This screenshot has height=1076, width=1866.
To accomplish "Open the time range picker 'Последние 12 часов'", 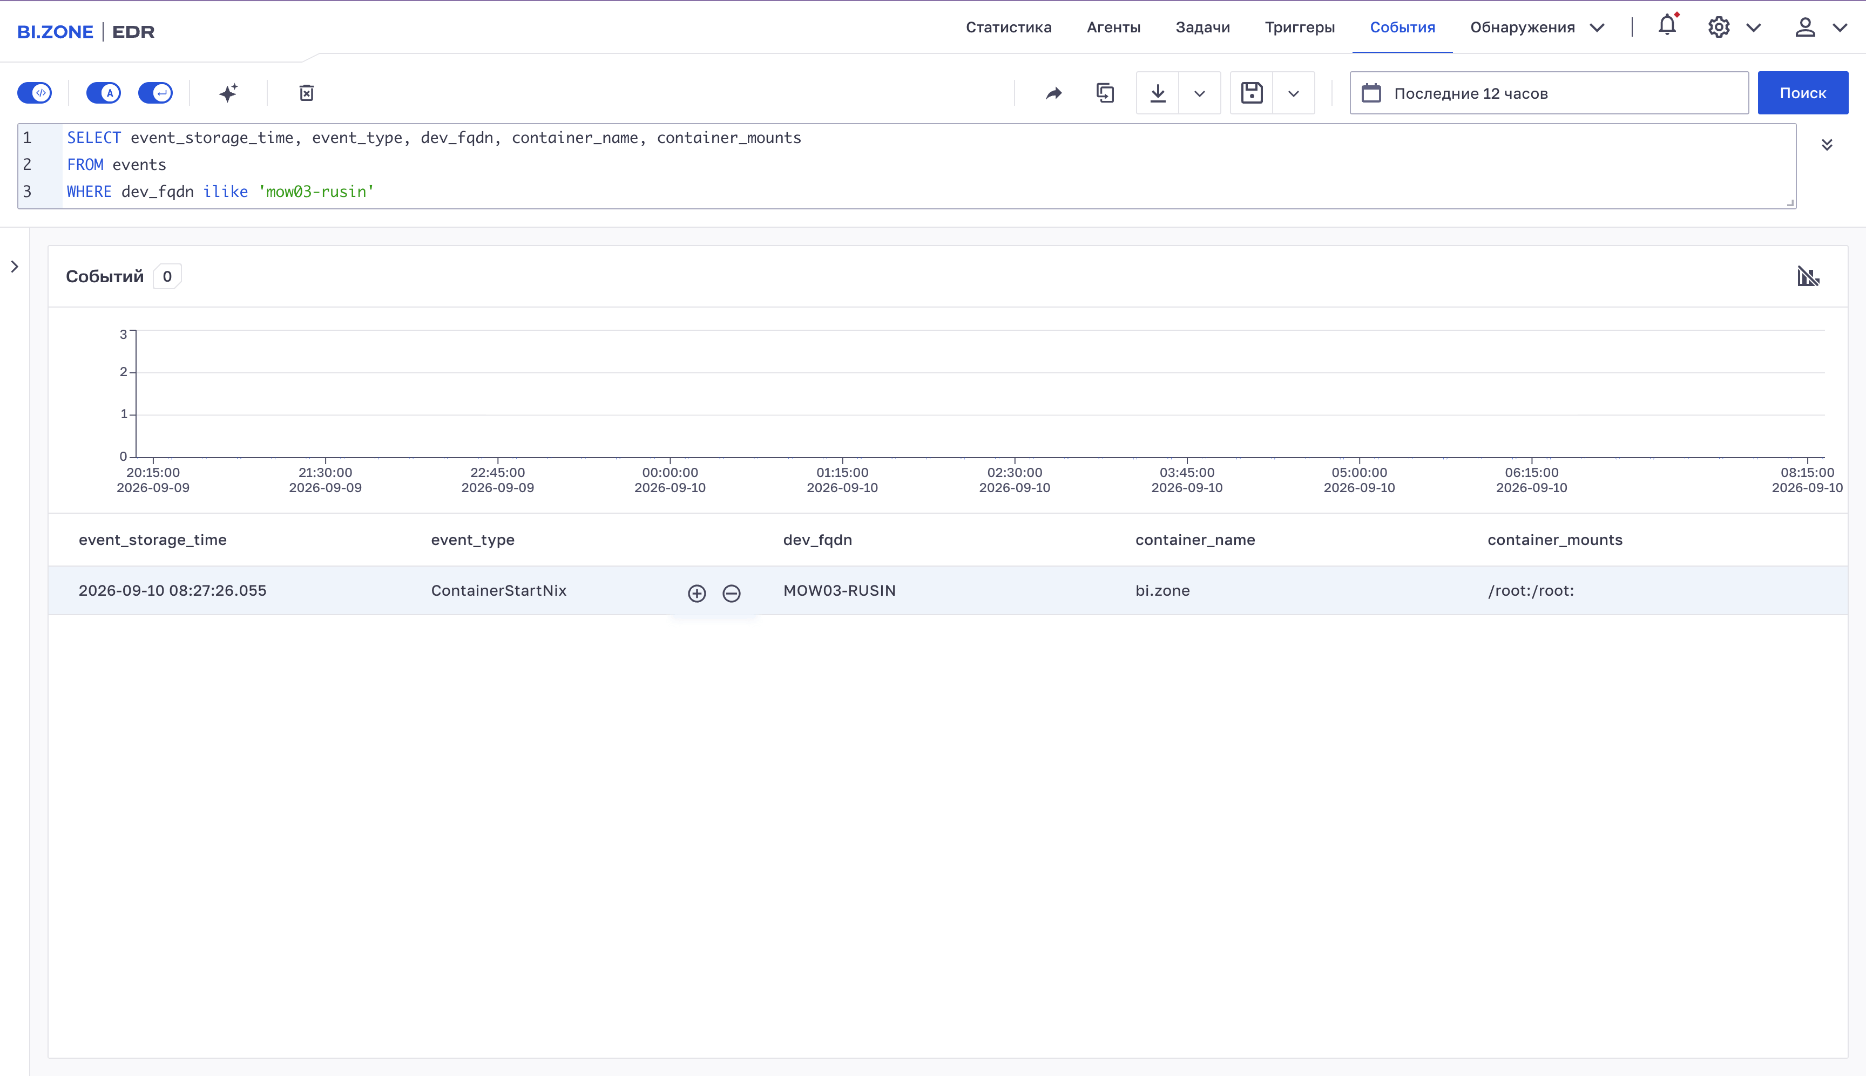I will pos(1549,93).
